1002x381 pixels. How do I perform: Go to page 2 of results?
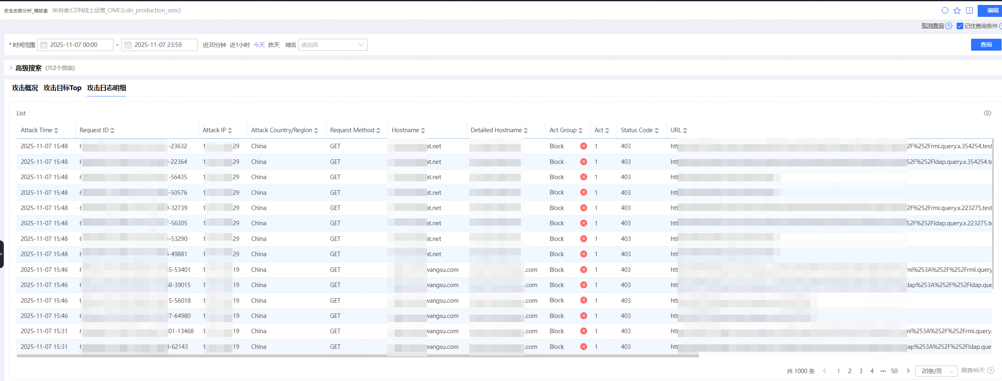pos(849,371)
